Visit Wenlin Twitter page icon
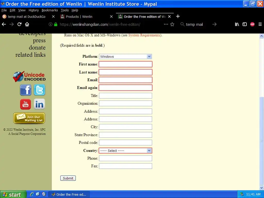Screen dimensions: 264x198 coord(39,90)
